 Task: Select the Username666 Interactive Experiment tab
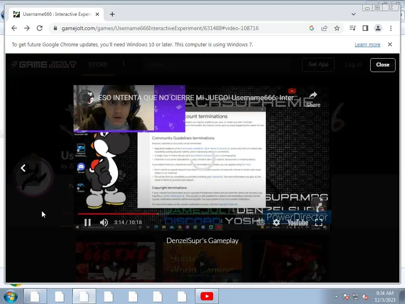coord(56,14)
